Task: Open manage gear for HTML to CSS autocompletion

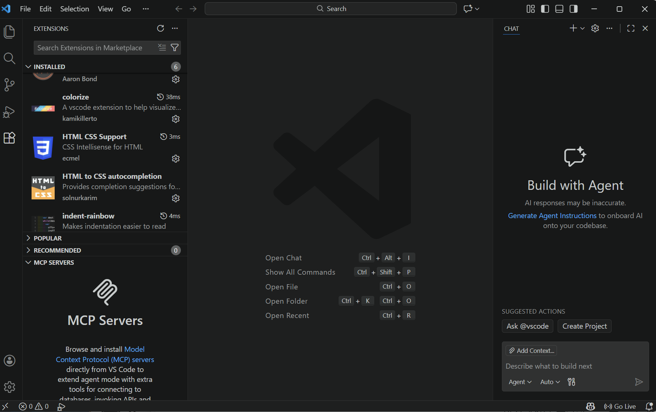Action: 176,198
